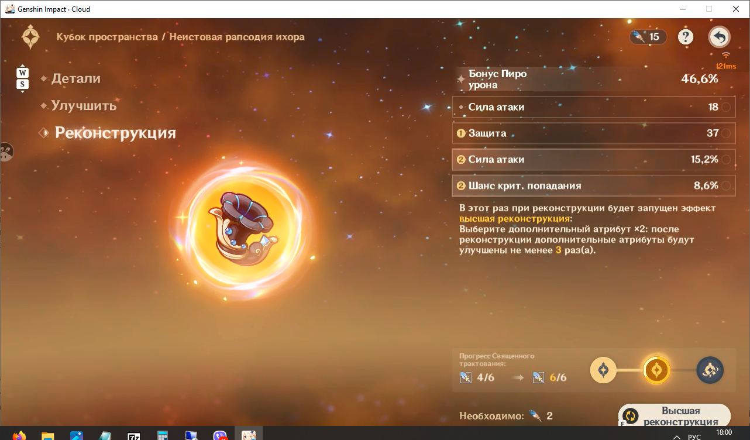This screenshot has width=750, height=440.
Task: Tick the circle on Шанс крит. попадания row
Action: point(726,186)
